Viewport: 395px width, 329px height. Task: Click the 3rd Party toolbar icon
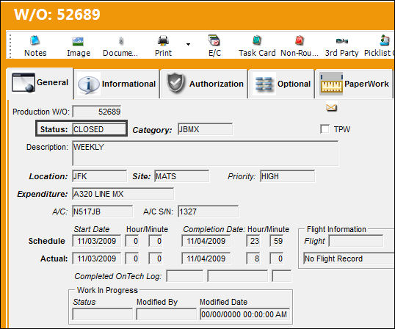coord(342,40)
